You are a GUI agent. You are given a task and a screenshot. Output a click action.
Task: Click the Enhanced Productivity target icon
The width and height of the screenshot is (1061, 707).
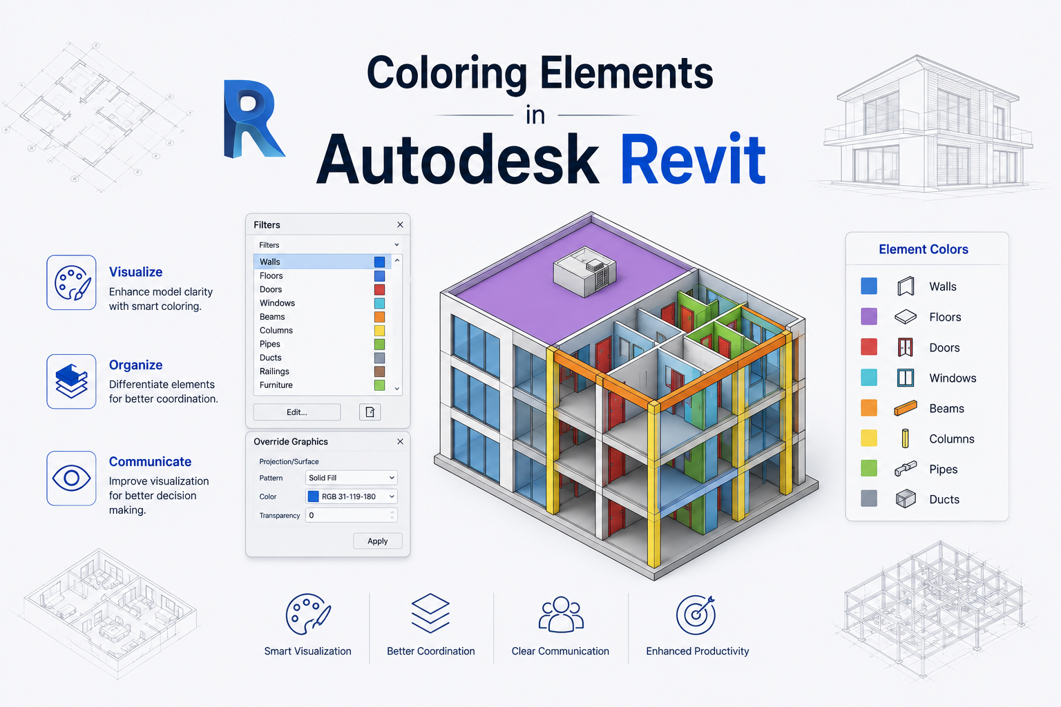[696, 614]
